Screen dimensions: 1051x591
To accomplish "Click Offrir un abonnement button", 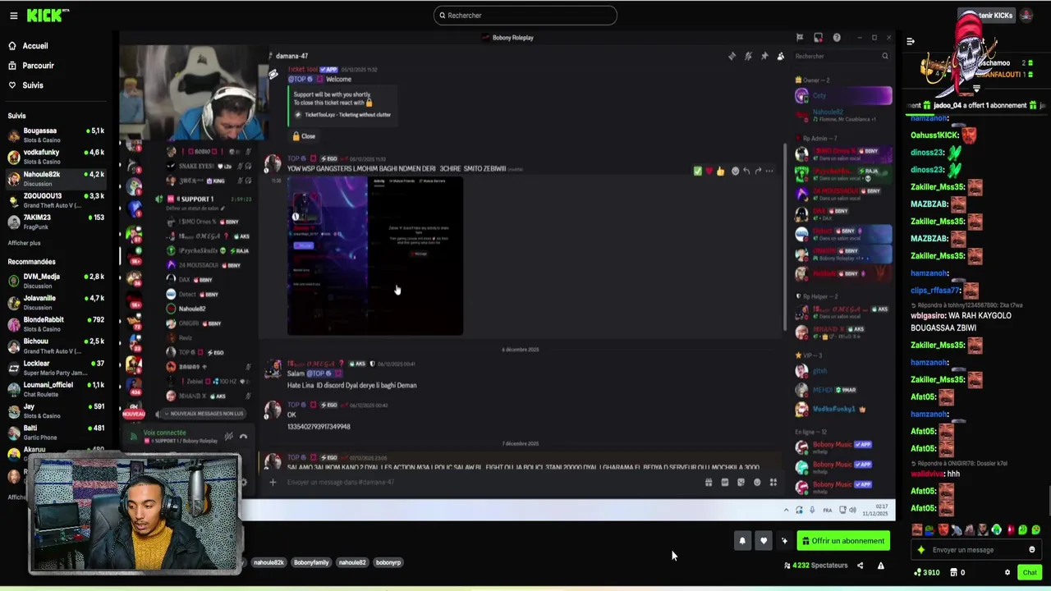I will tap(844, 541).
